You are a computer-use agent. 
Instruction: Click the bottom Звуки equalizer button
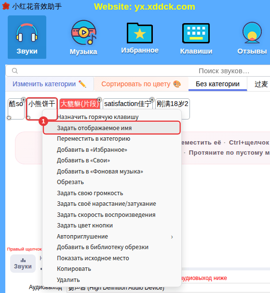23,264
